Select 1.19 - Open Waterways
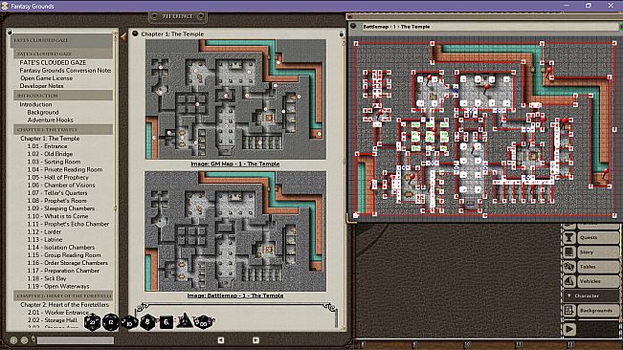The image size is (623, 350). pyautogui.click(x=58, y=286)
